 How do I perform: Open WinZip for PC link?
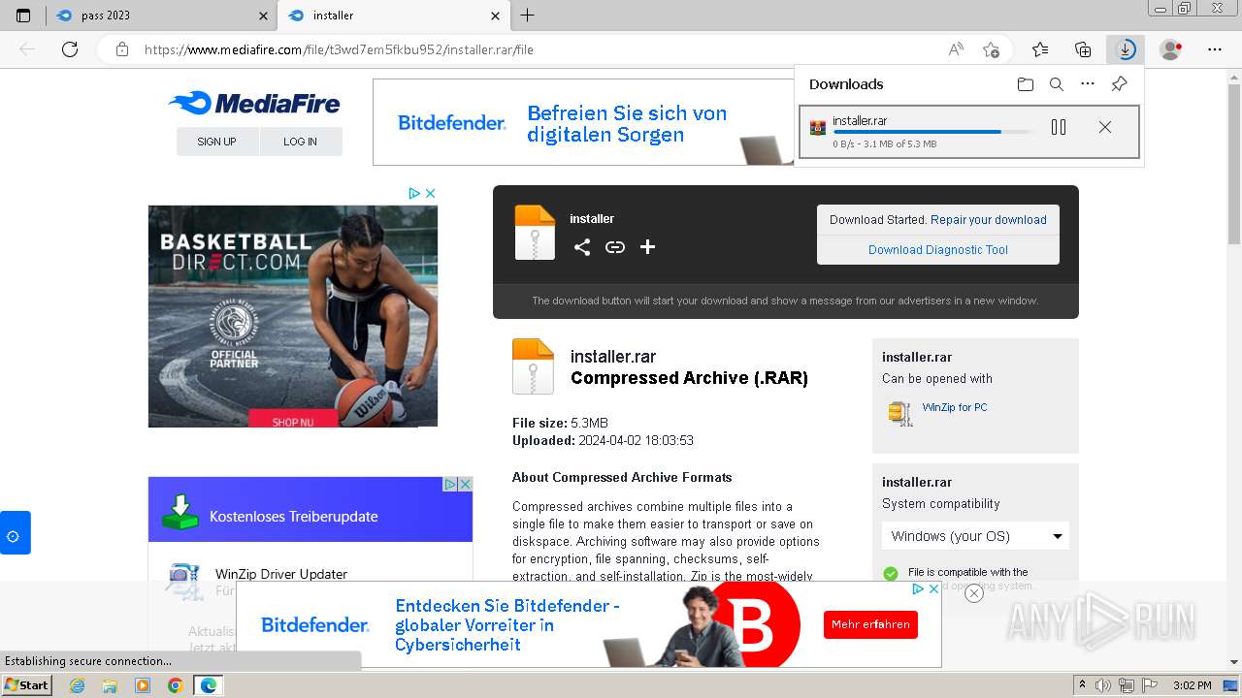click(955, 407)
